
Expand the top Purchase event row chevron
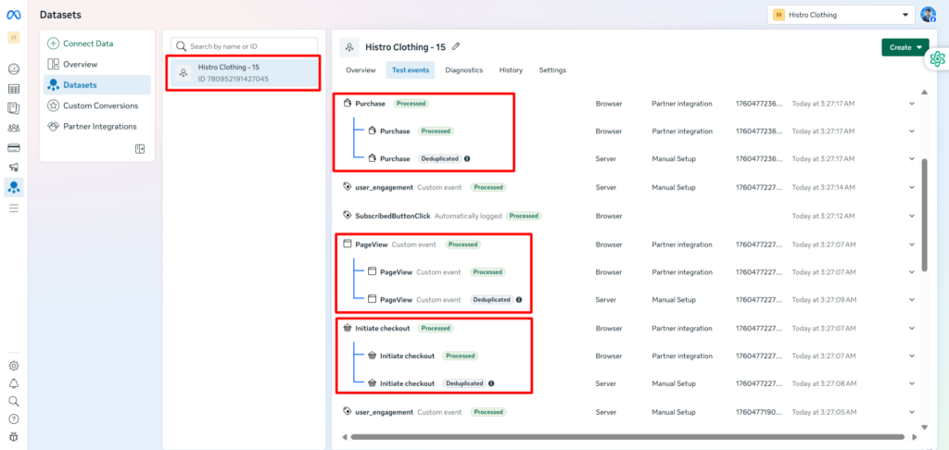[x=911, y=104]
